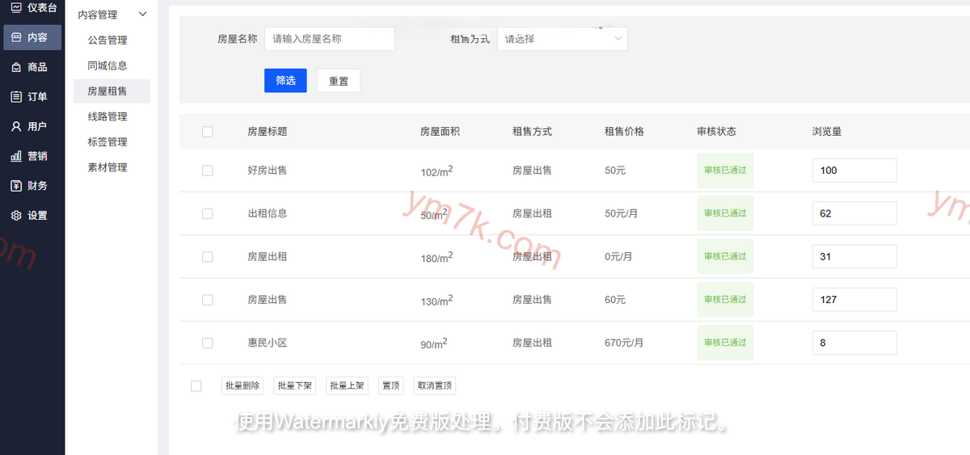The height and width of the screenshot is (455, 970).
Task: Tick the checkbox for 惠民小区 row
Action: [x=208, y=343]
